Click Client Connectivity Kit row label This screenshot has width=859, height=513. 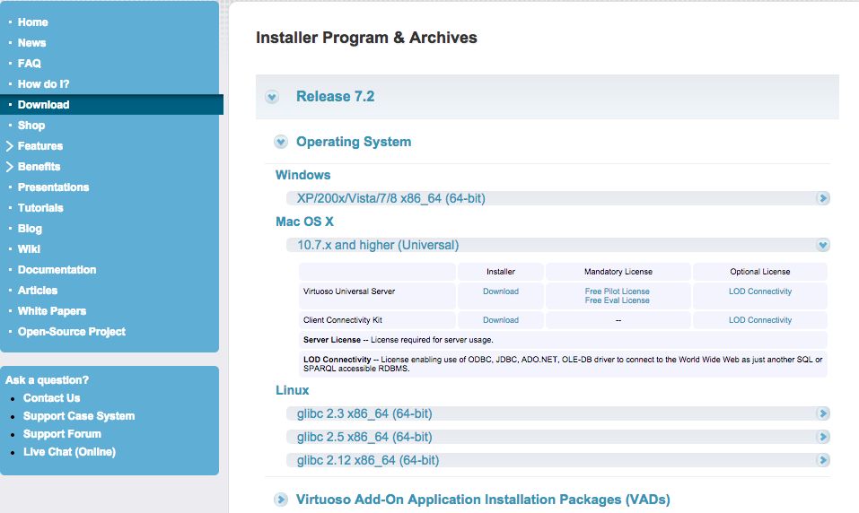(342, 320)
